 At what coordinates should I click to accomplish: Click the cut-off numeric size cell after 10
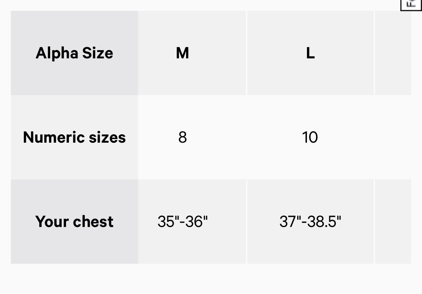393,137
